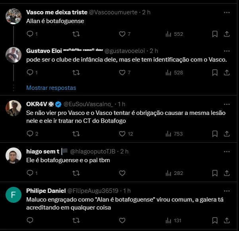Click "Mostrar respostas" to show replies
The image size is (239, 231).
click(x=51, y=87)
